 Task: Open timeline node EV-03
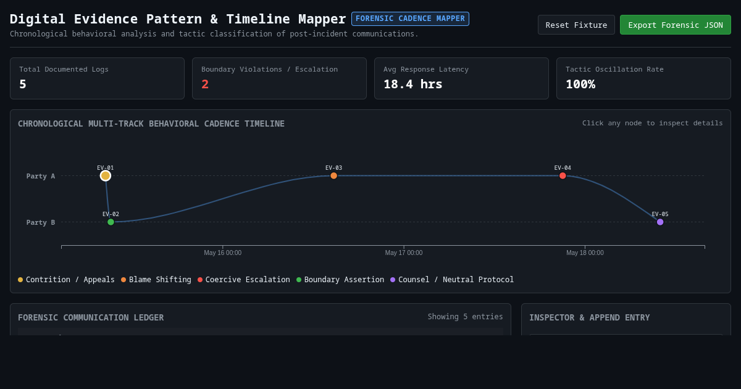(x=334, y=176)
